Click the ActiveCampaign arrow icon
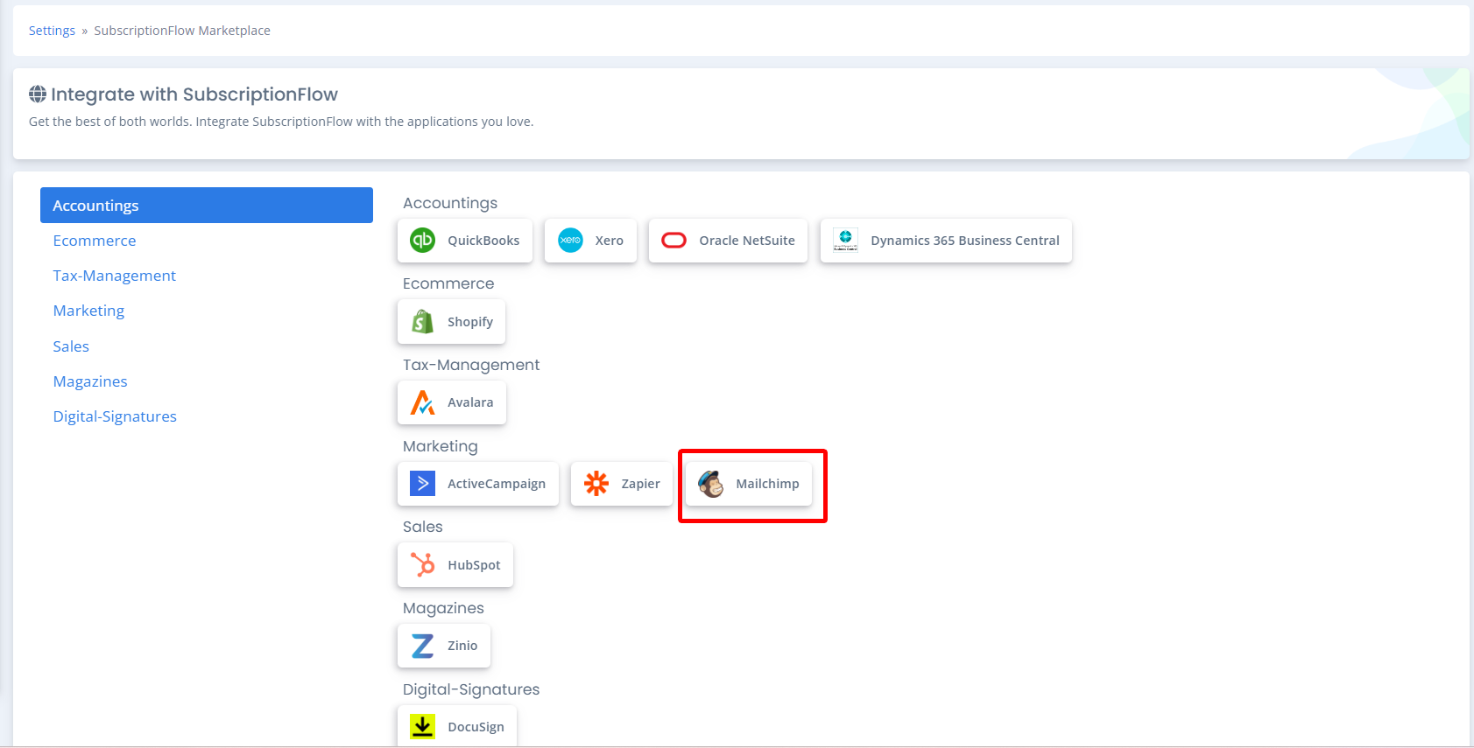This screenshot has height=748, width=1474. point(423,483)
